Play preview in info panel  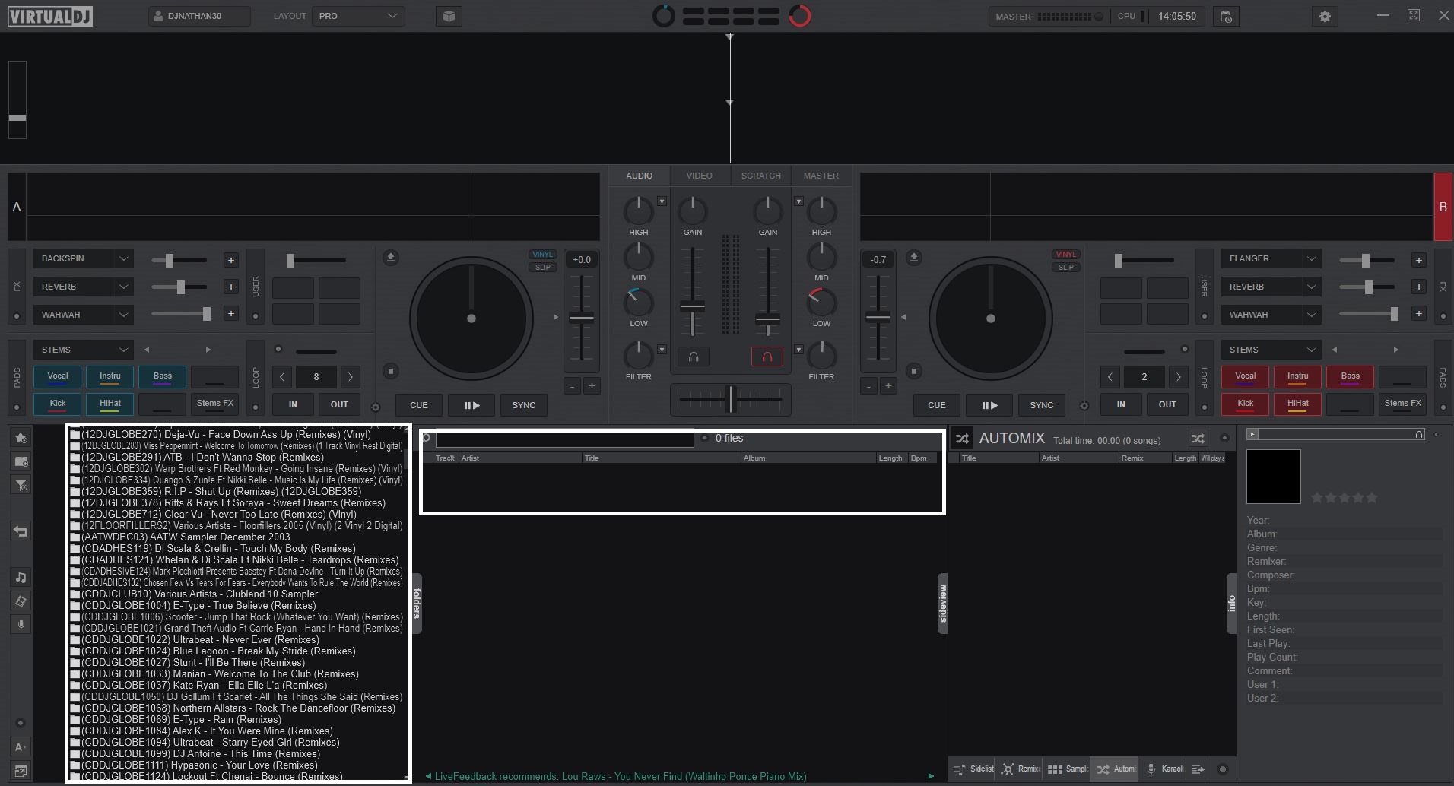[x=1252, y=434]
